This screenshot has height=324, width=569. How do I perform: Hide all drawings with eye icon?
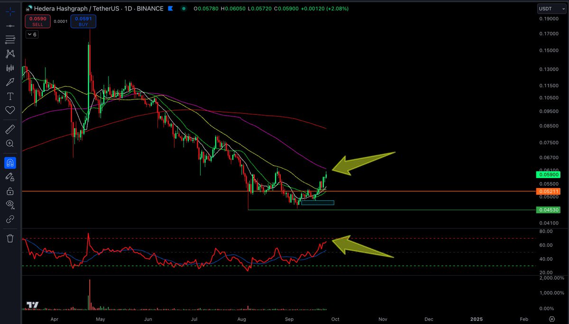[9, 205]
